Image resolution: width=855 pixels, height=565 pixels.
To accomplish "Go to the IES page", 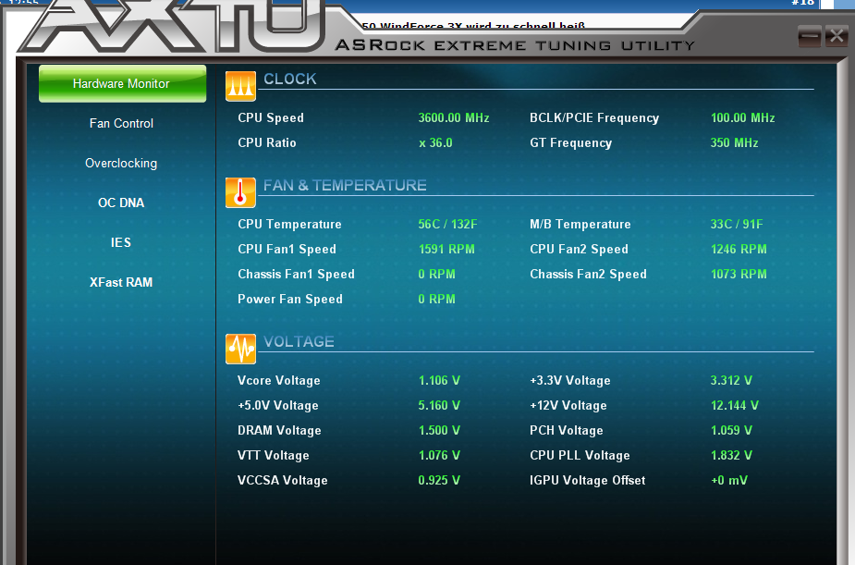I will (x=121, y=242).
